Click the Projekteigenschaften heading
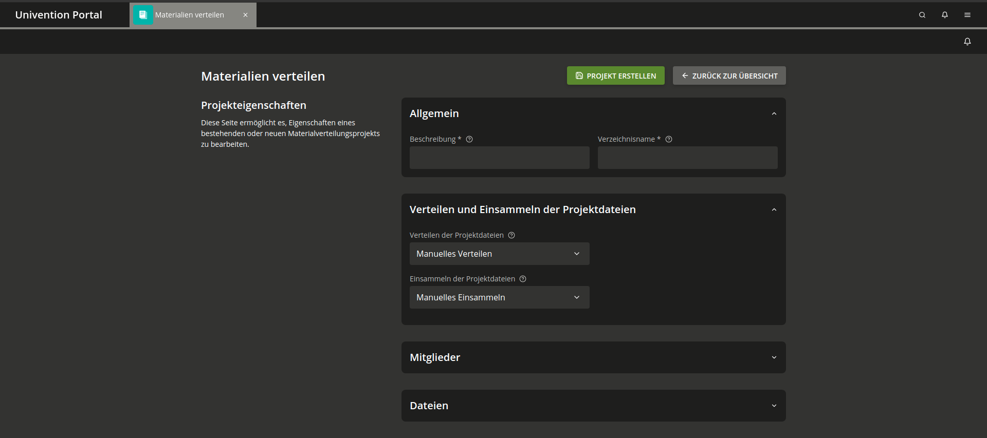 coord(253,105)
